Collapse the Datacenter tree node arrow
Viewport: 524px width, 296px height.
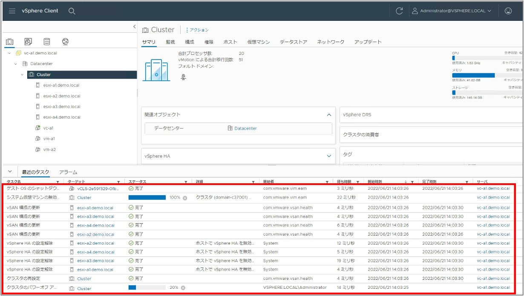coord(16,64)
